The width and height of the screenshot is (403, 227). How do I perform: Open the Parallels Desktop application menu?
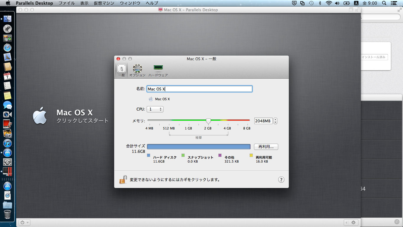click(x=35, y=3)
